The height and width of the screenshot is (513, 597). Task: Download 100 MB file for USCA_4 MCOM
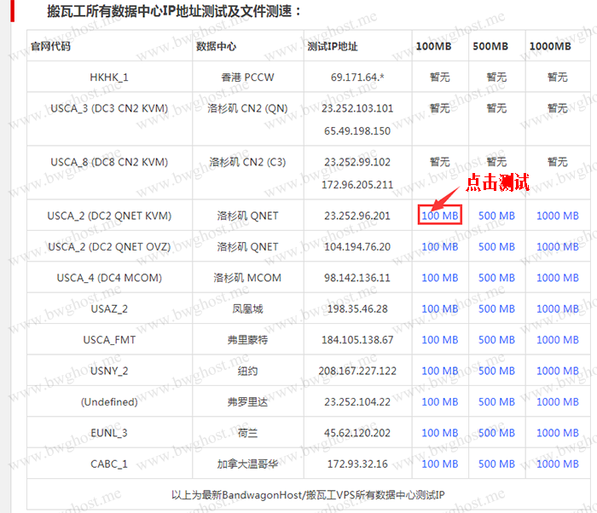(x=440, y=278)
